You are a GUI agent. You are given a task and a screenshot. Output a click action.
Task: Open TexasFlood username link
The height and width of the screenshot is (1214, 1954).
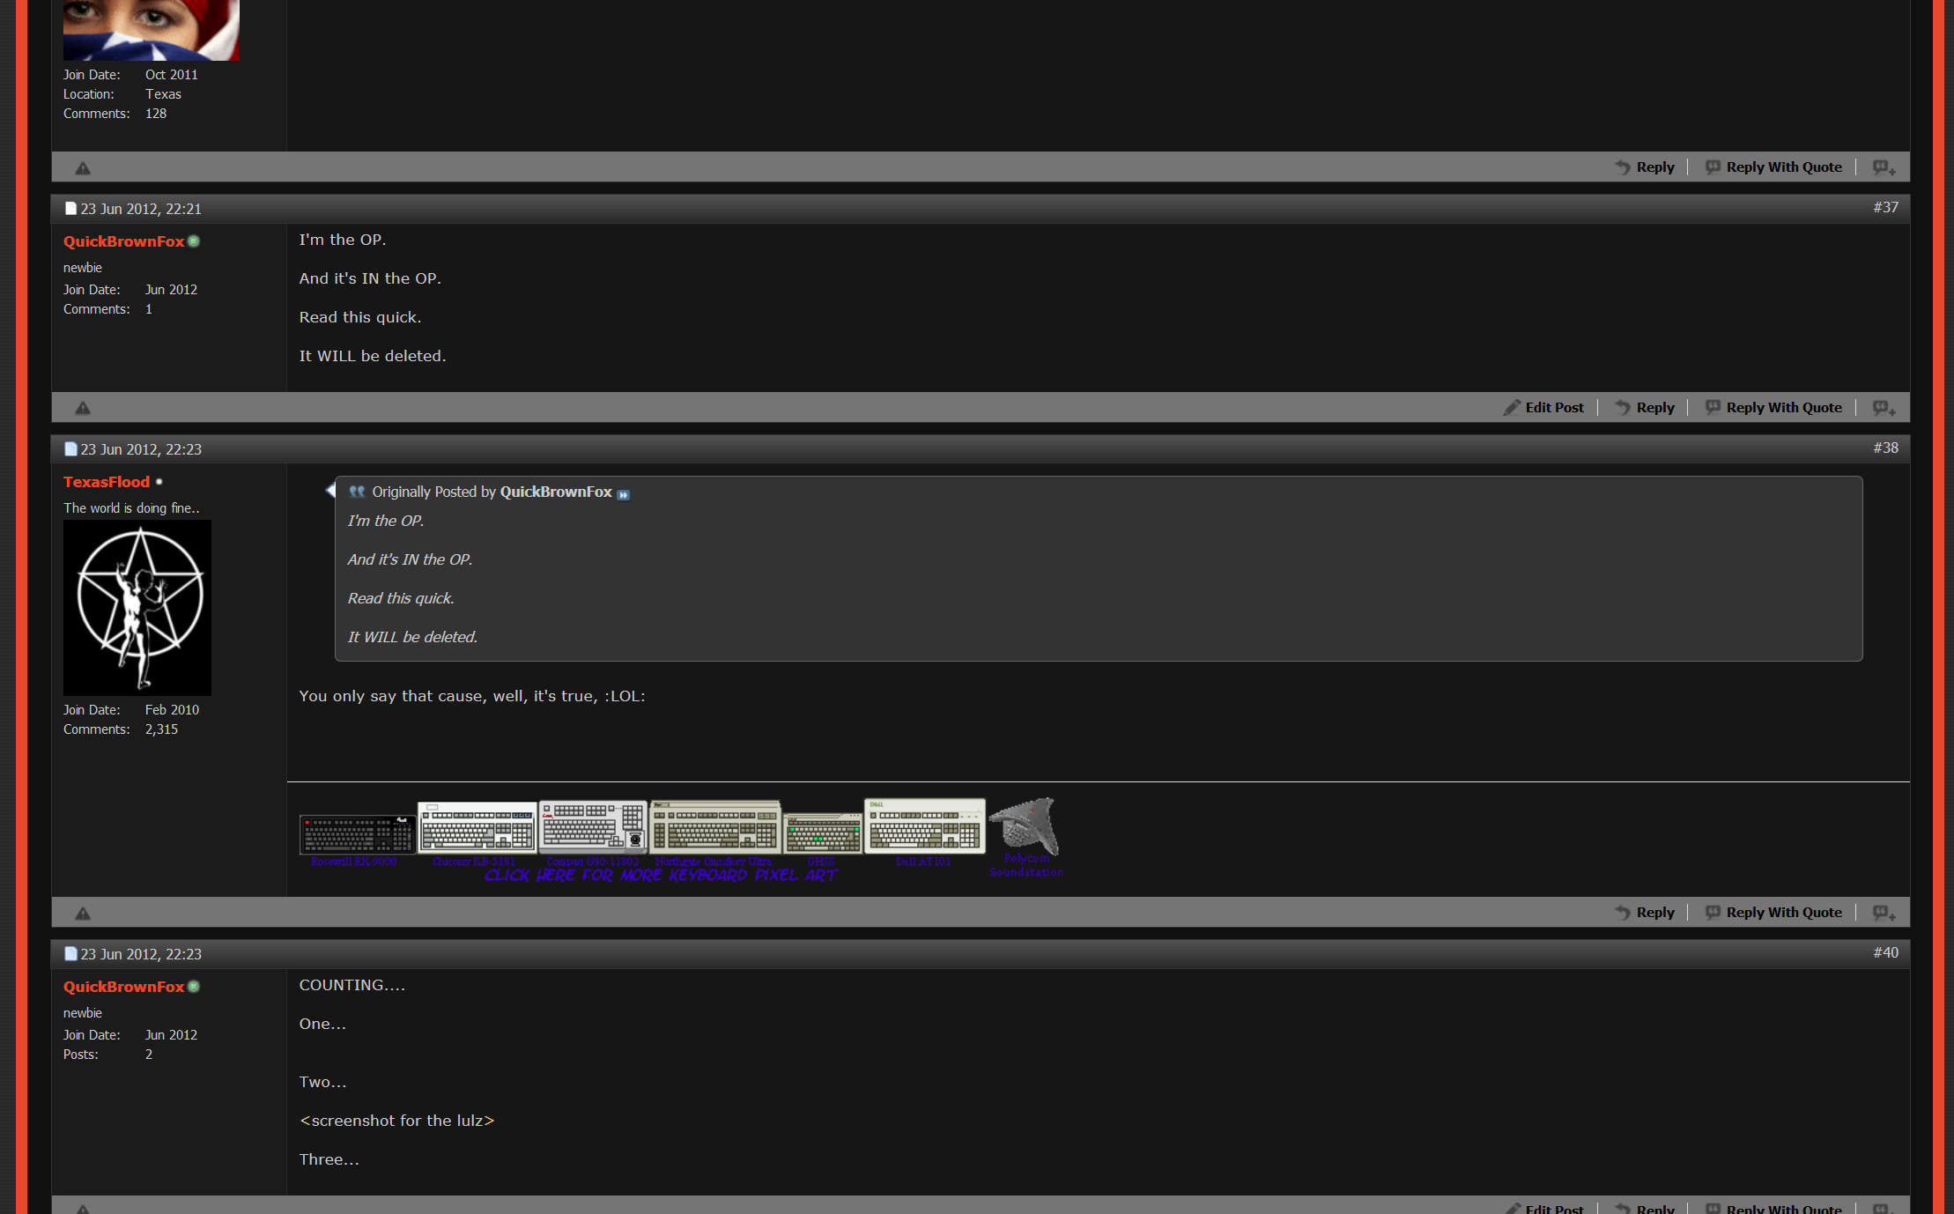(x=107, y=482)
